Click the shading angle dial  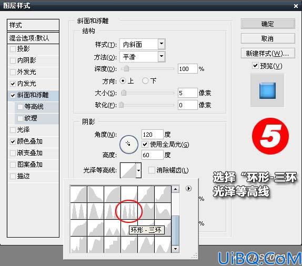coord(129,144)
